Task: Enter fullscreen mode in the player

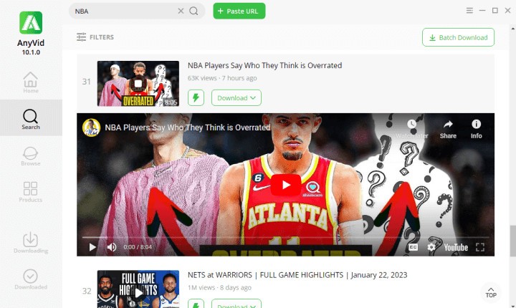Action: (x=480, y=247)
